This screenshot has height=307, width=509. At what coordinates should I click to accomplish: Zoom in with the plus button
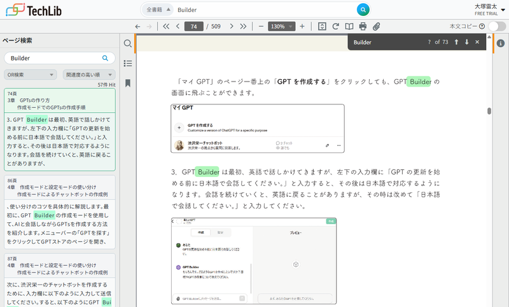(x=302, y=26)
